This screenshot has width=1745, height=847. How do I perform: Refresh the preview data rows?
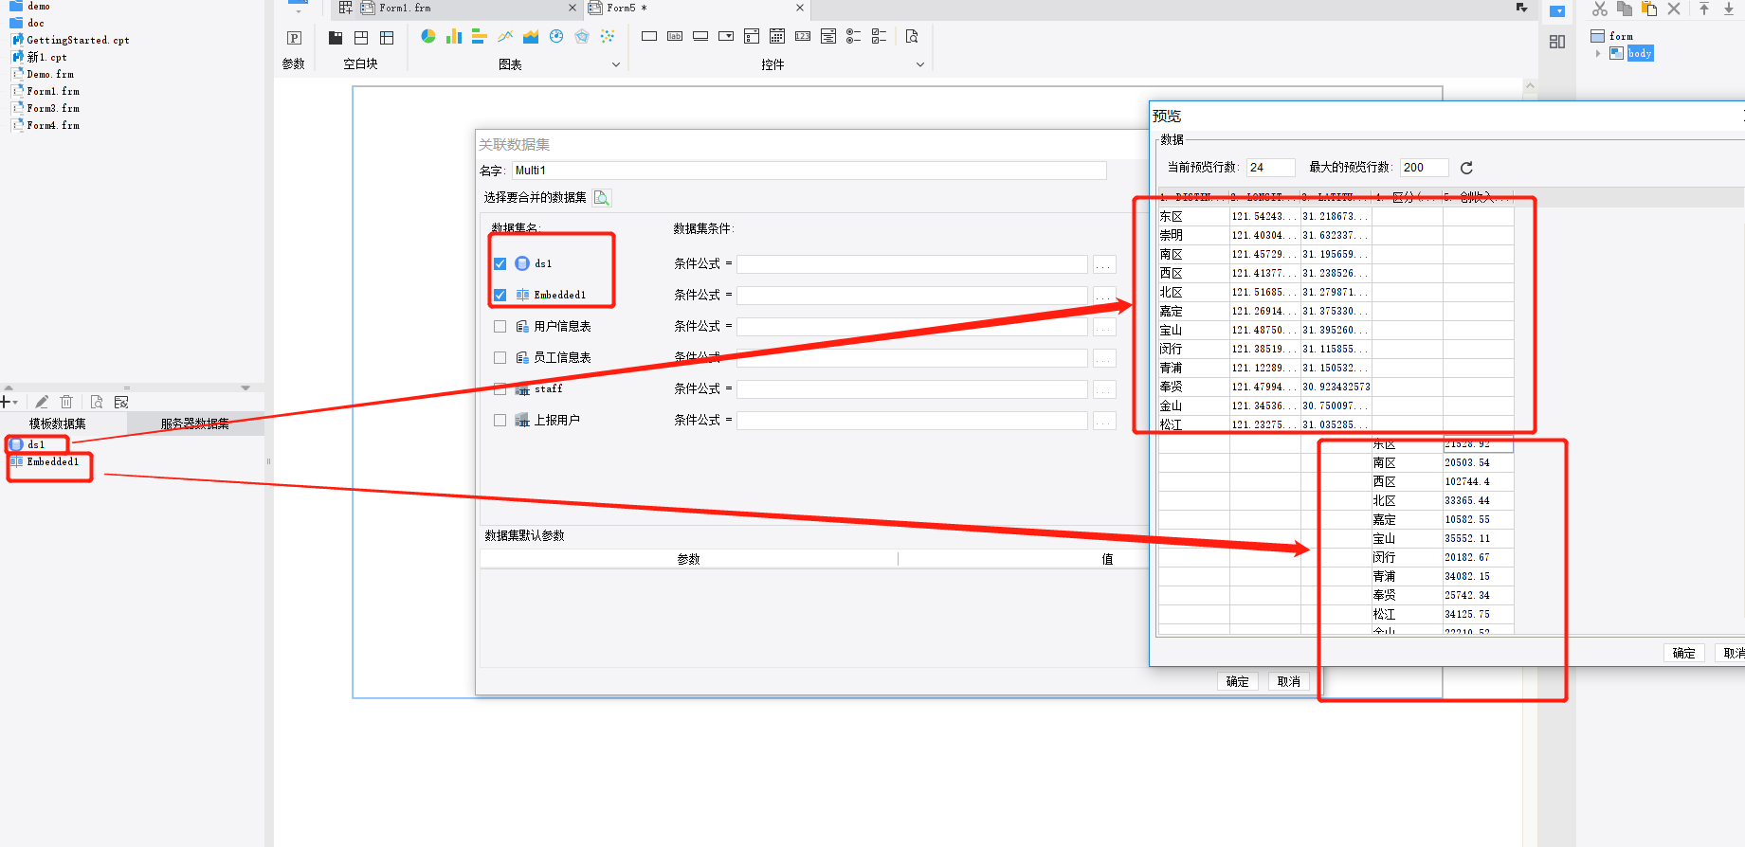coord(1466,168)
